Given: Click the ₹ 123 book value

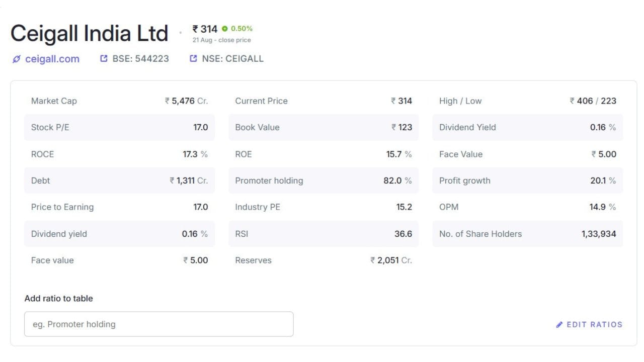Looking at the screenshot, I should coord(402,127).
